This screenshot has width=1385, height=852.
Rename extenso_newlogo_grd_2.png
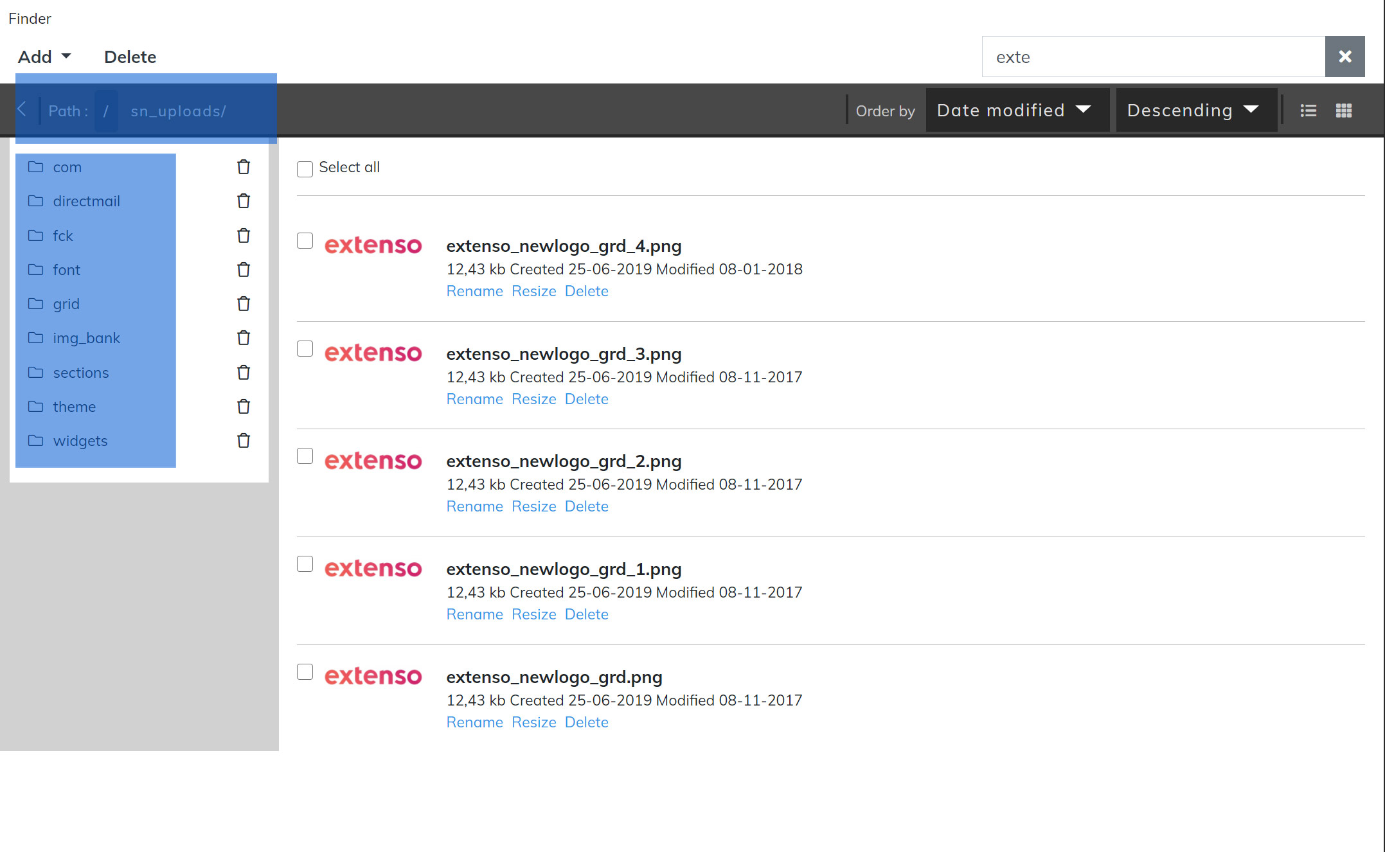[474, 506]
